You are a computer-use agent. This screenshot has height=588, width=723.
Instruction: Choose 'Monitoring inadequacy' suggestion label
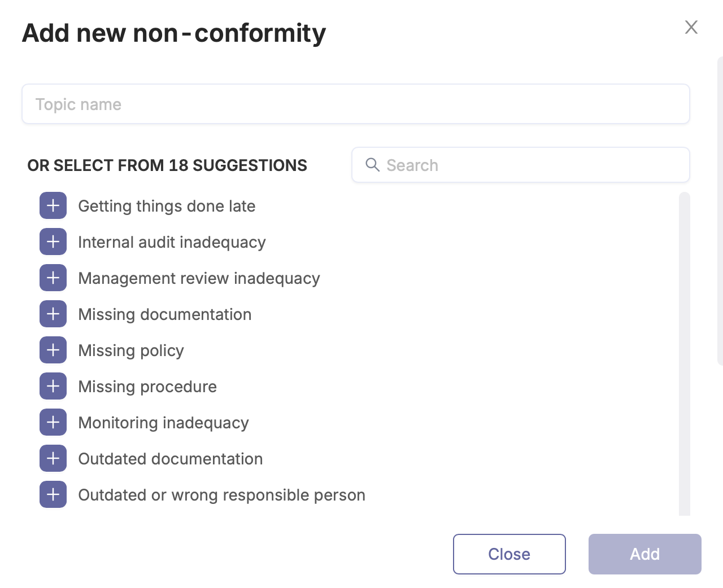pos(164,423)
